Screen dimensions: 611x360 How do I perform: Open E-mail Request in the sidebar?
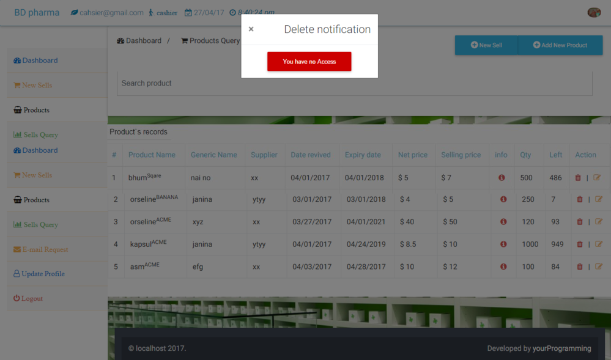pyautogui.click(x=40, y=249)
